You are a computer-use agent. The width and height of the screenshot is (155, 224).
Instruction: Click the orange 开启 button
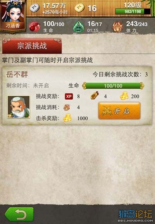tap(119, 111)
